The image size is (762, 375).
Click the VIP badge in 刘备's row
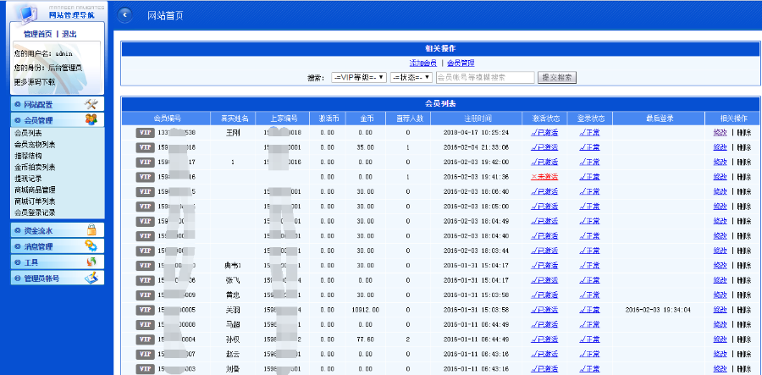[145, 369]
